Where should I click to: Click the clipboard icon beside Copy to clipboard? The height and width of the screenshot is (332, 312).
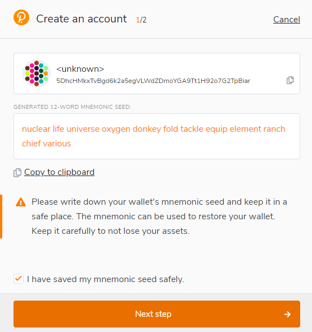click(17, 173)
